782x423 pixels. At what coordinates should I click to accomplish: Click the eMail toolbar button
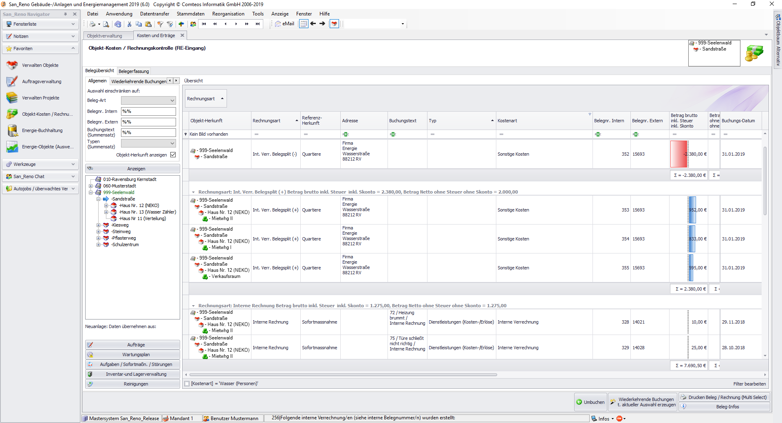click(x=284, y=24)
